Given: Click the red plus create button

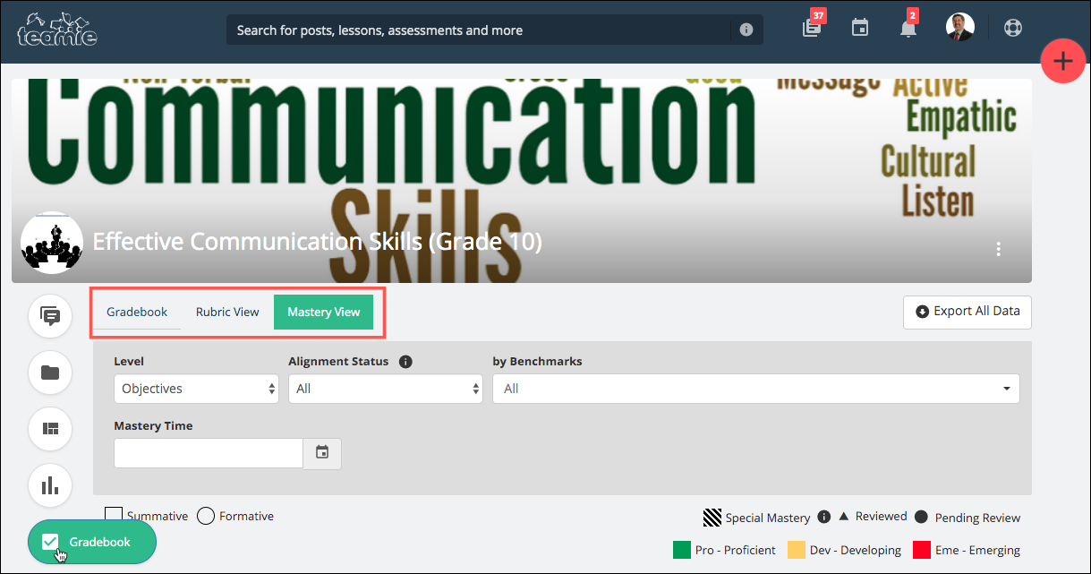Looking at the screenshot, I should tap(1063, 62).
